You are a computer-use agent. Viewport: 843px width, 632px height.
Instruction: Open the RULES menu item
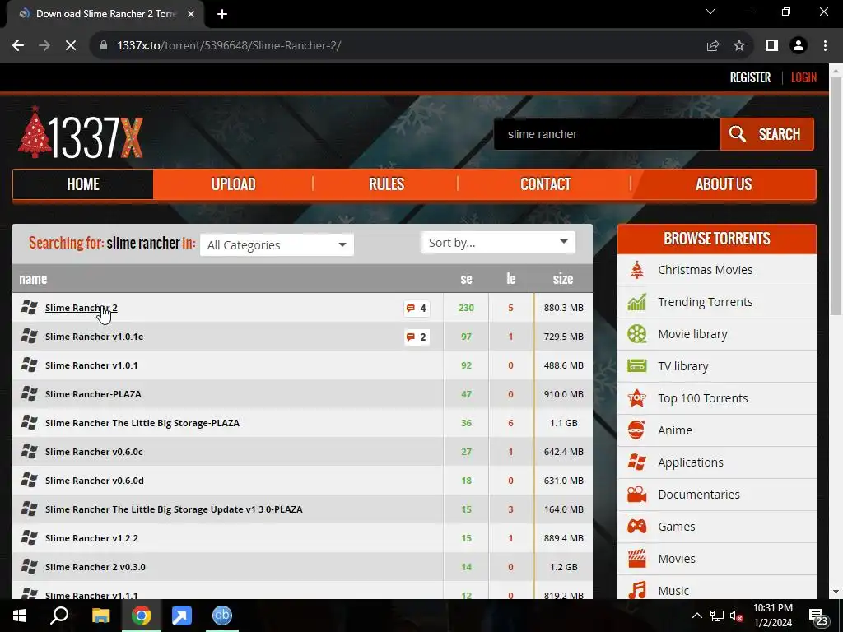pos(386,184)
